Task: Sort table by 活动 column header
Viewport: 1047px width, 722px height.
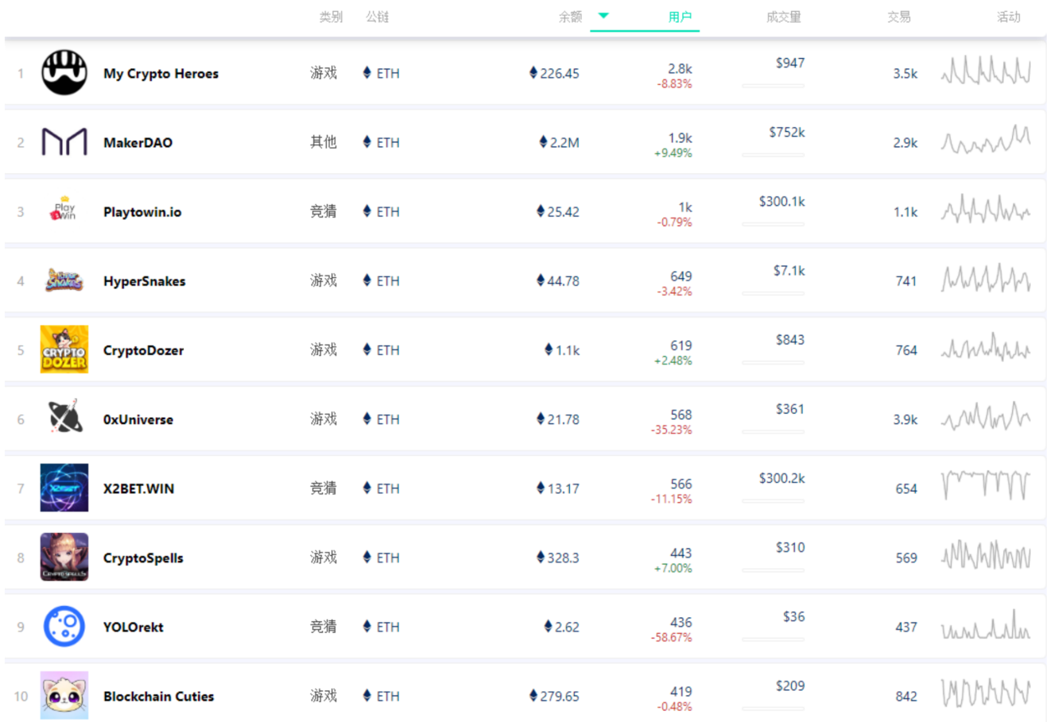Action: coord(1008,17)
